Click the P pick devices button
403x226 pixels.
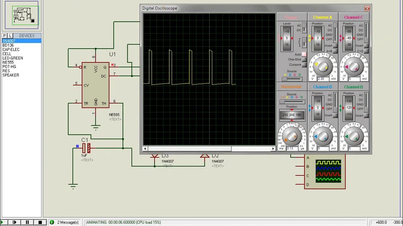point(5,36)
